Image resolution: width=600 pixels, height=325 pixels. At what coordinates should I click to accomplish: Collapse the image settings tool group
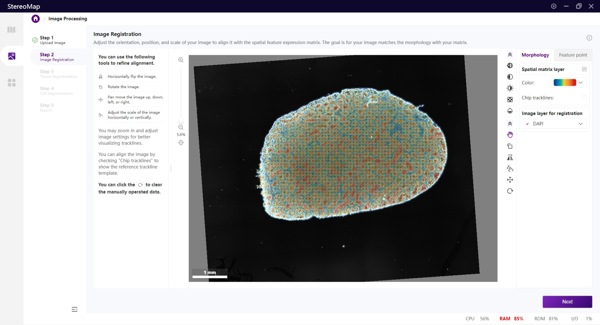pyautogui.click(x=510, y=55)
